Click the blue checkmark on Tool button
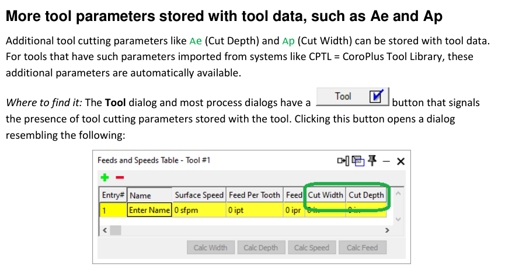 [x=377, y=96]
